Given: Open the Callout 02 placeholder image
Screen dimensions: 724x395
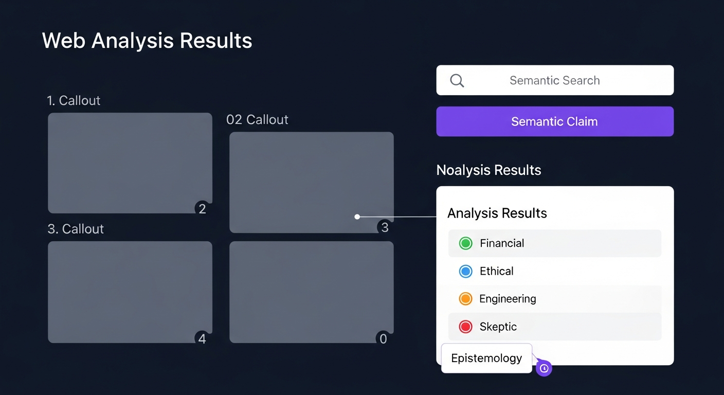Looking at the screenshot, I should [311, 182].
